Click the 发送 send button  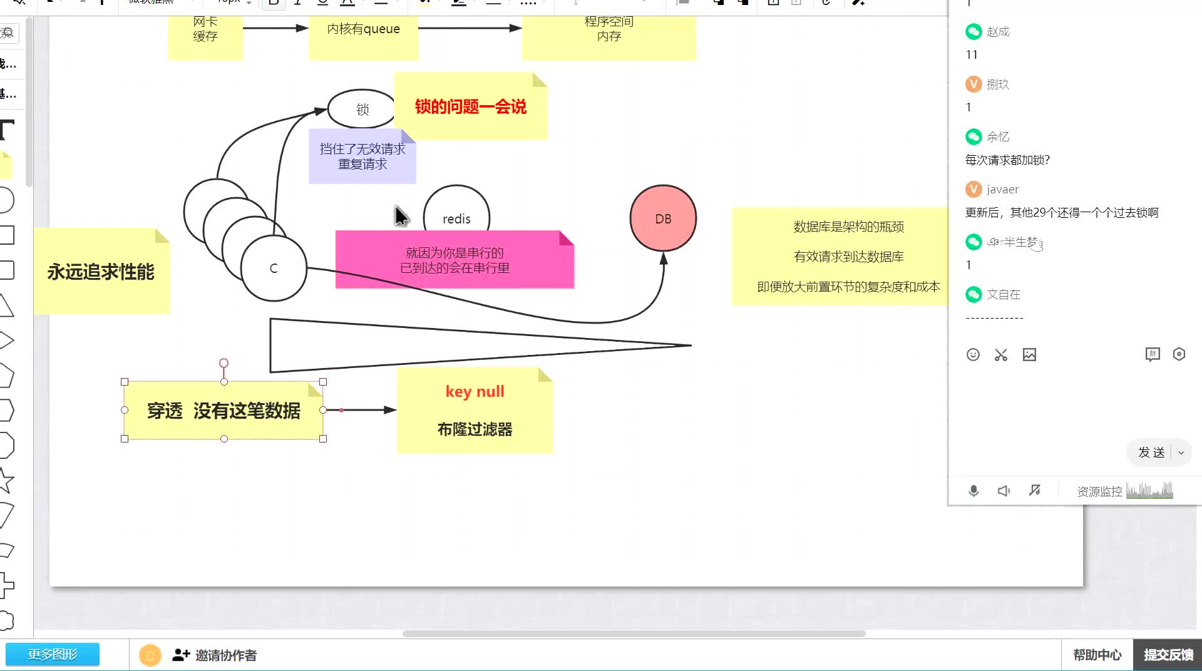[1151, 453]
